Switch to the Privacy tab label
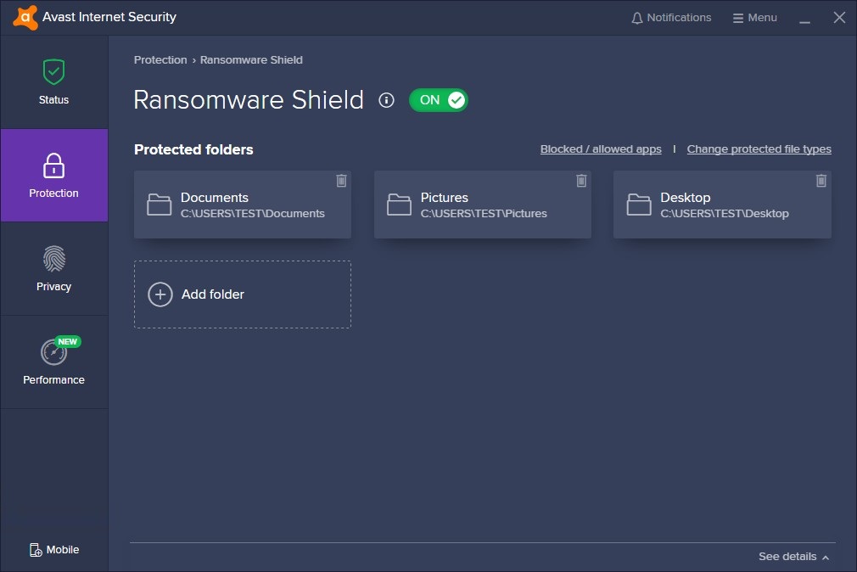The height and width of the screenshot is (572, 857). click(53, 287)
